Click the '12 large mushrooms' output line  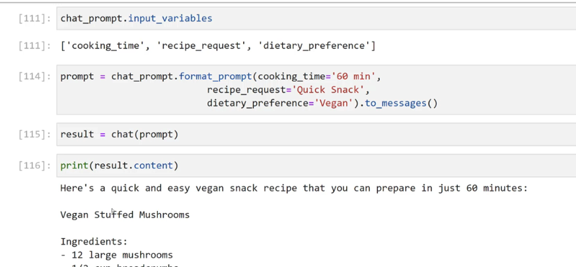point(119,255)
